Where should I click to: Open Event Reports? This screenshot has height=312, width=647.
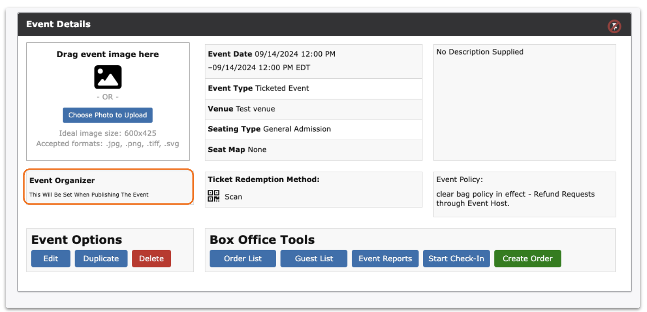[x=385, y=259]
